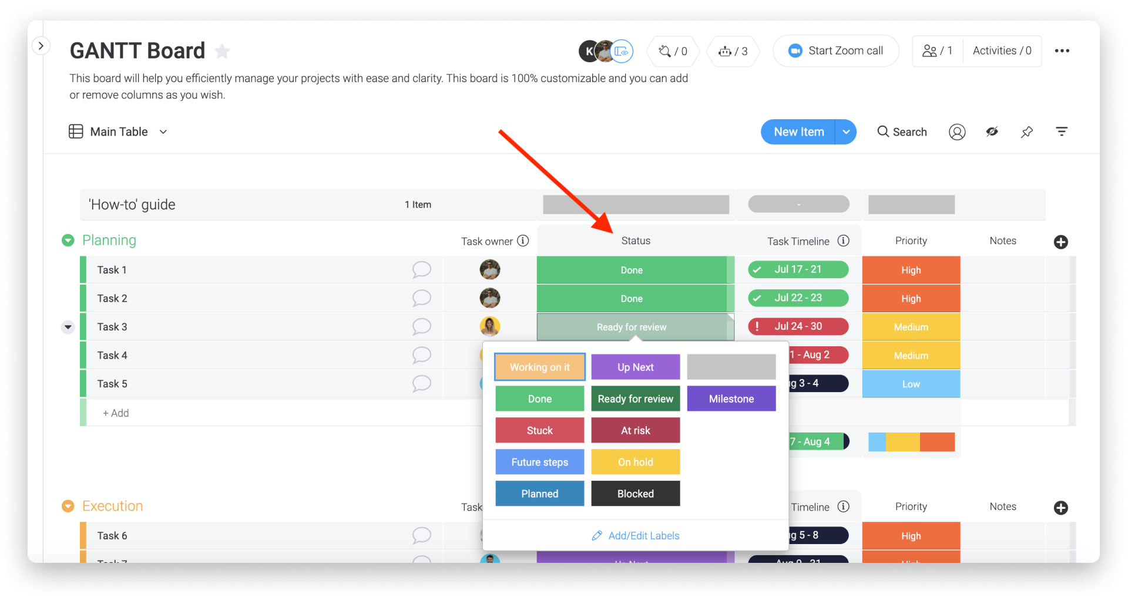The width and height of the screenshot is (1128, 601).
Task: Click Task 1 owner avatar
Action: point(490,269)
